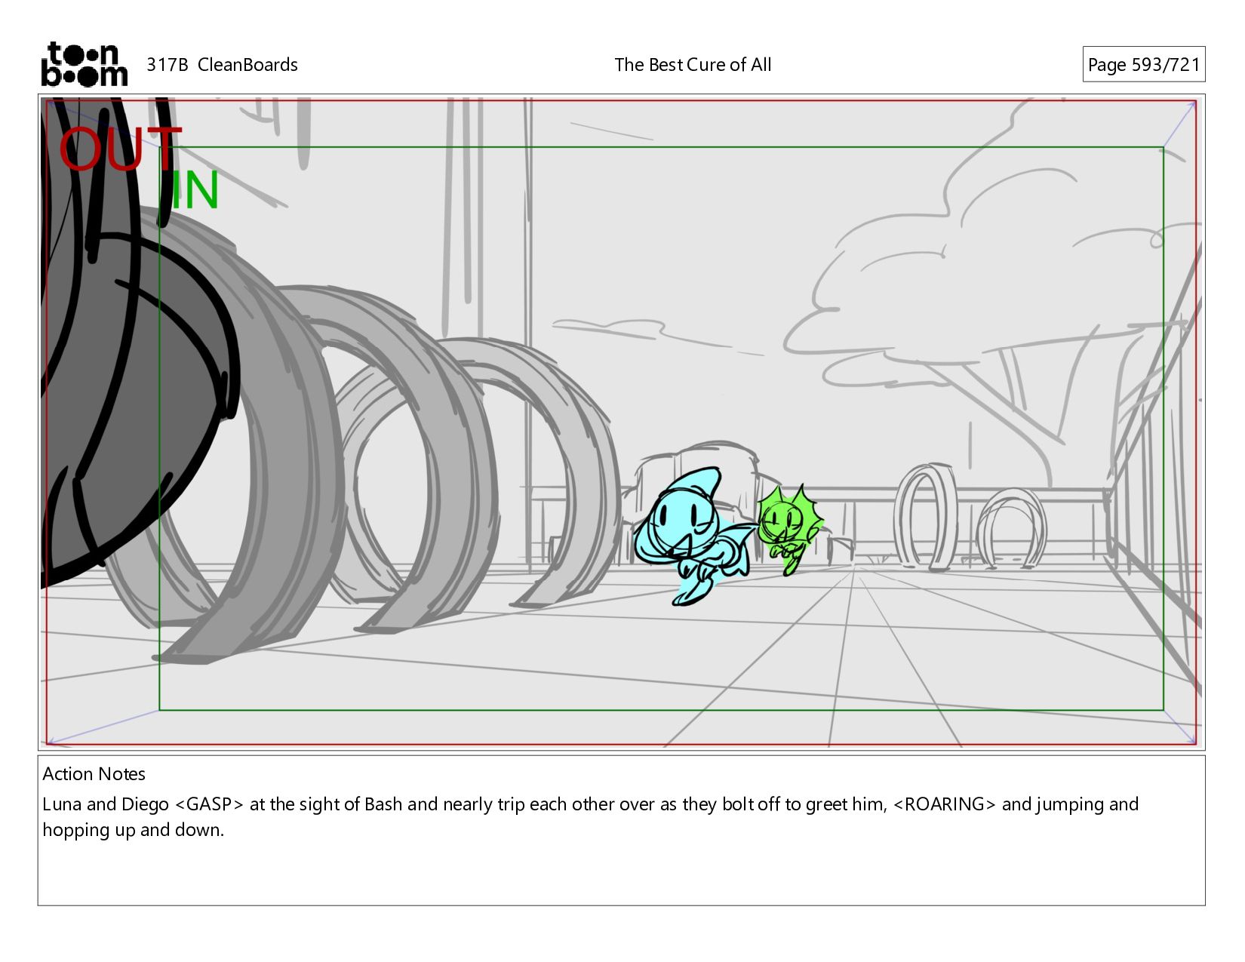Click the note line starting 'Luna and Diego <GASP>'
1245x962 pixels.
coord(590,804)
